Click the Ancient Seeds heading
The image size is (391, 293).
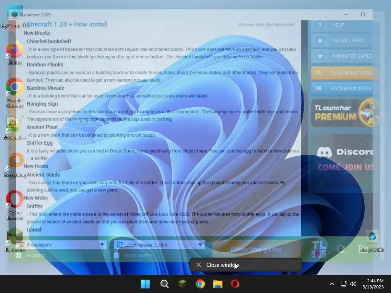[x=44, y=175]
